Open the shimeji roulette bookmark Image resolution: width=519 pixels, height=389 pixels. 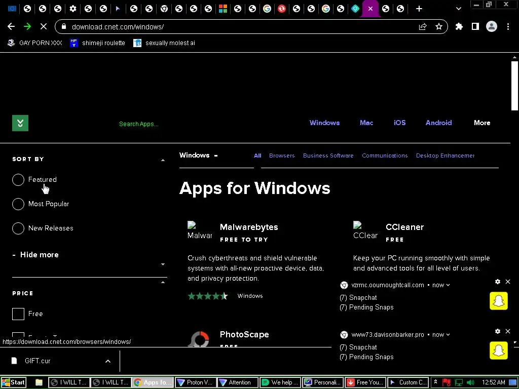pos(98,43)
